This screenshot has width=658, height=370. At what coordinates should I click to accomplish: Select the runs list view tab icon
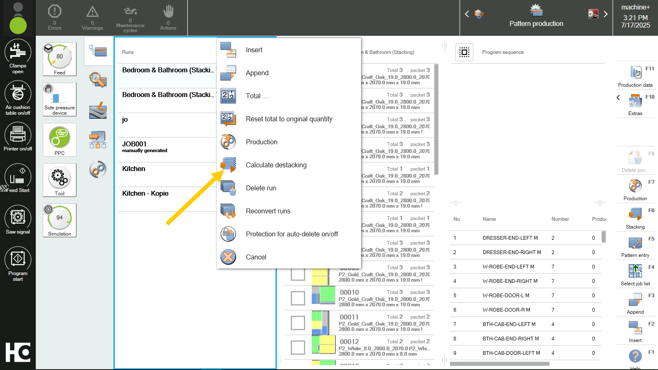[98, 51]
